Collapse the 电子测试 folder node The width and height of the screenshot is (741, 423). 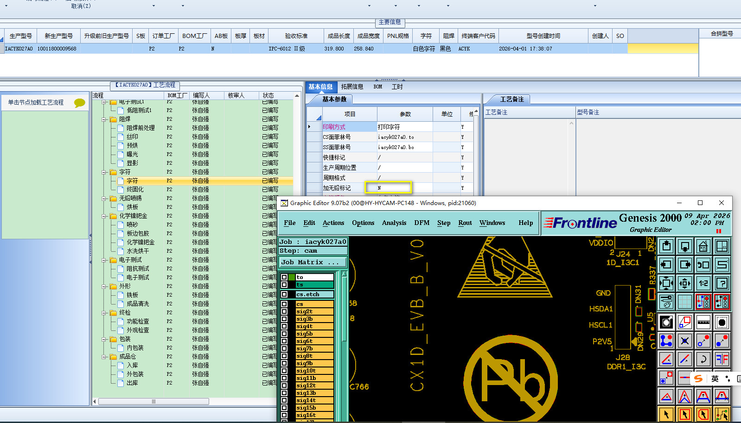pyautogui.click(x=104, y=260)
